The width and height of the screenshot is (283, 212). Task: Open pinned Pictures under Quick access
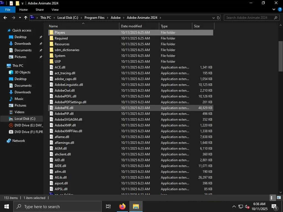coord(20,57)
